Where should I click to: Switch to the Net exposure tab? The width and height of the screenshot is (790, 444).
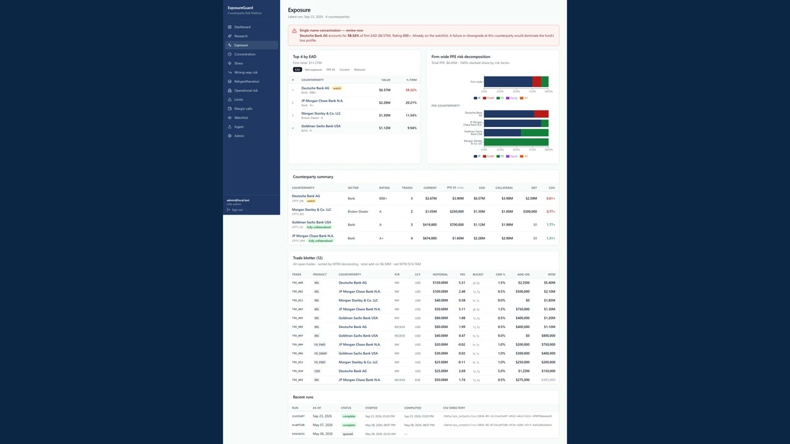314,70
